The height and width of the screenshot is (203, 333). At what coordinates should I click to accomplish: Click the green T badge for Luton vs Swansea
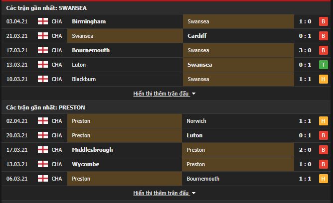click(x=323, y=65)
